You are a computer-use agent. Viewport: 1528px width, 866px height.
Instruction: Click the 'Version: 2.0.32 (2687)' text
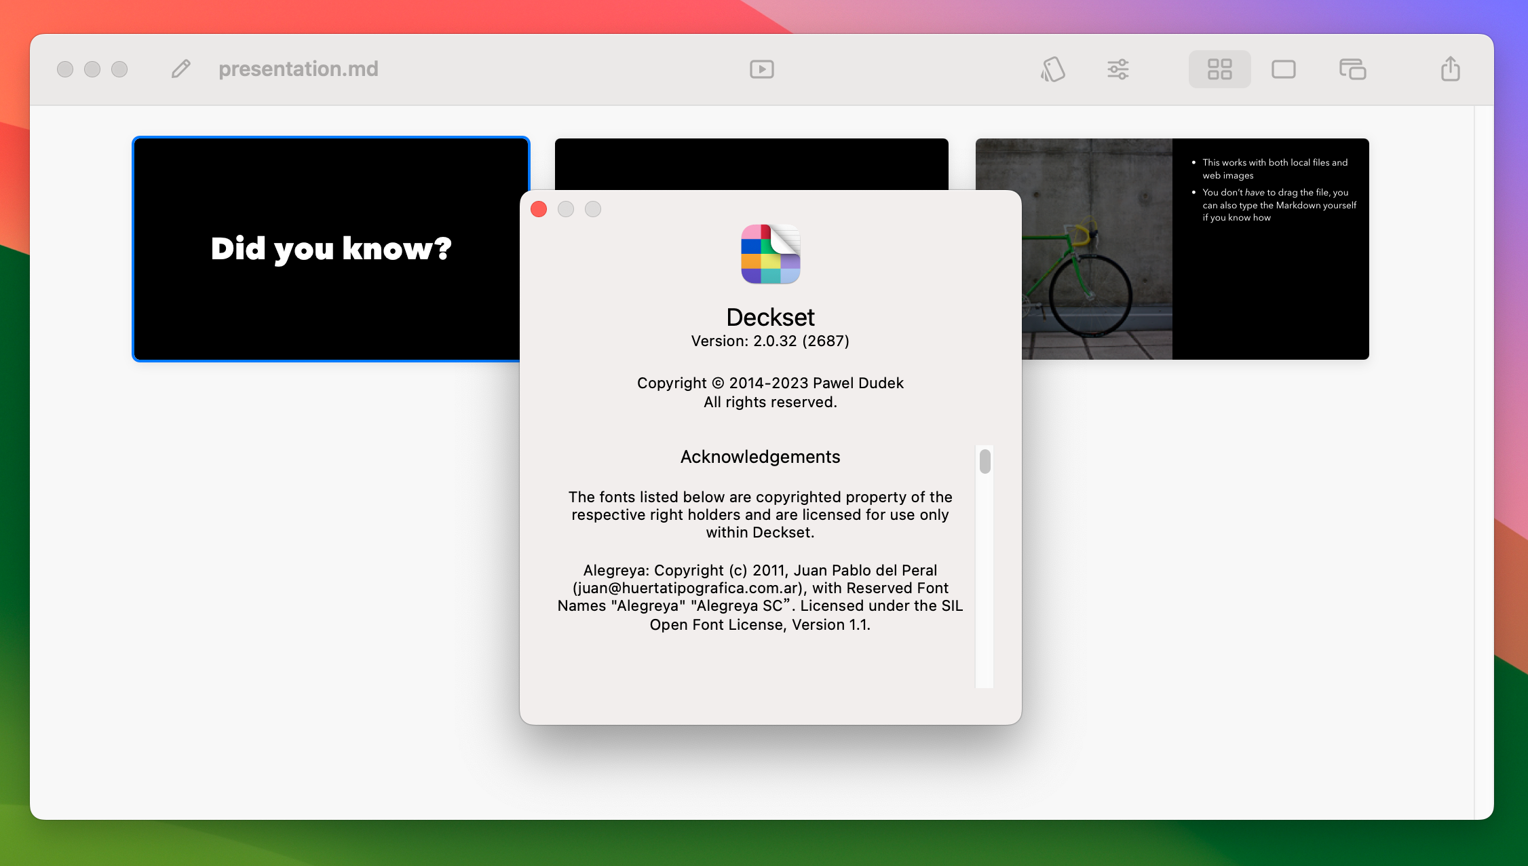[x=770, y=341]
